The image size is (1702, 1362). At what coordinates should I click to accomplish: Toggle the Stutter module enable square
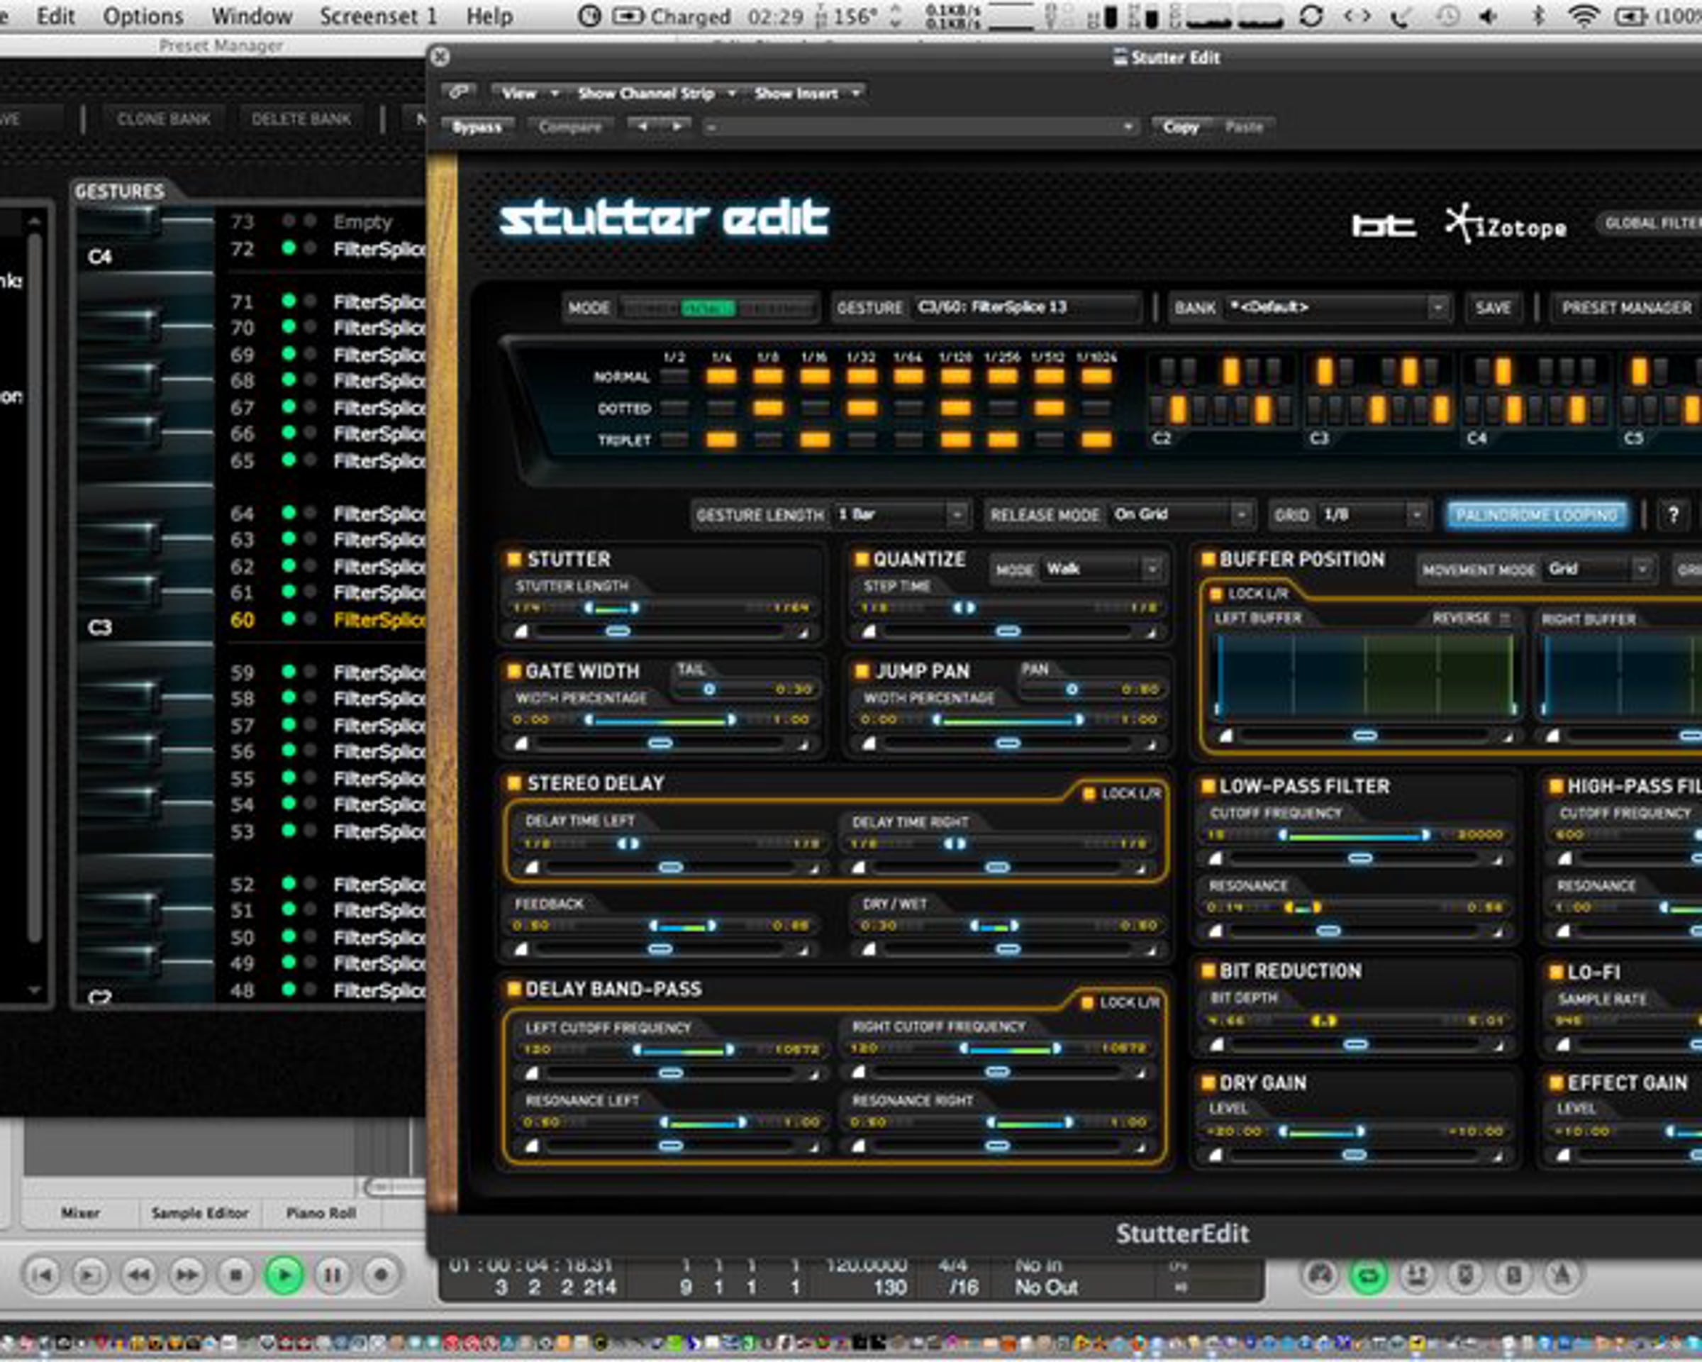(514, 559)
